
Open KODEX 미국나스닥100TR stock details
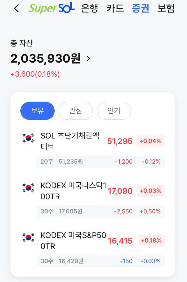tap(73, 191)
